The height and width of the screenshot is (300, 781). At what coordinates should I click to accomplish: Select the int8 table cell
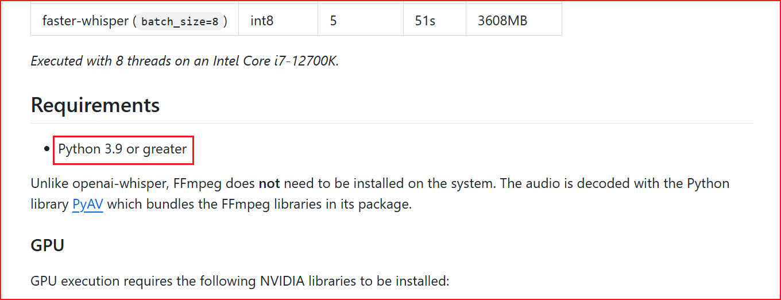click(262, 21)
